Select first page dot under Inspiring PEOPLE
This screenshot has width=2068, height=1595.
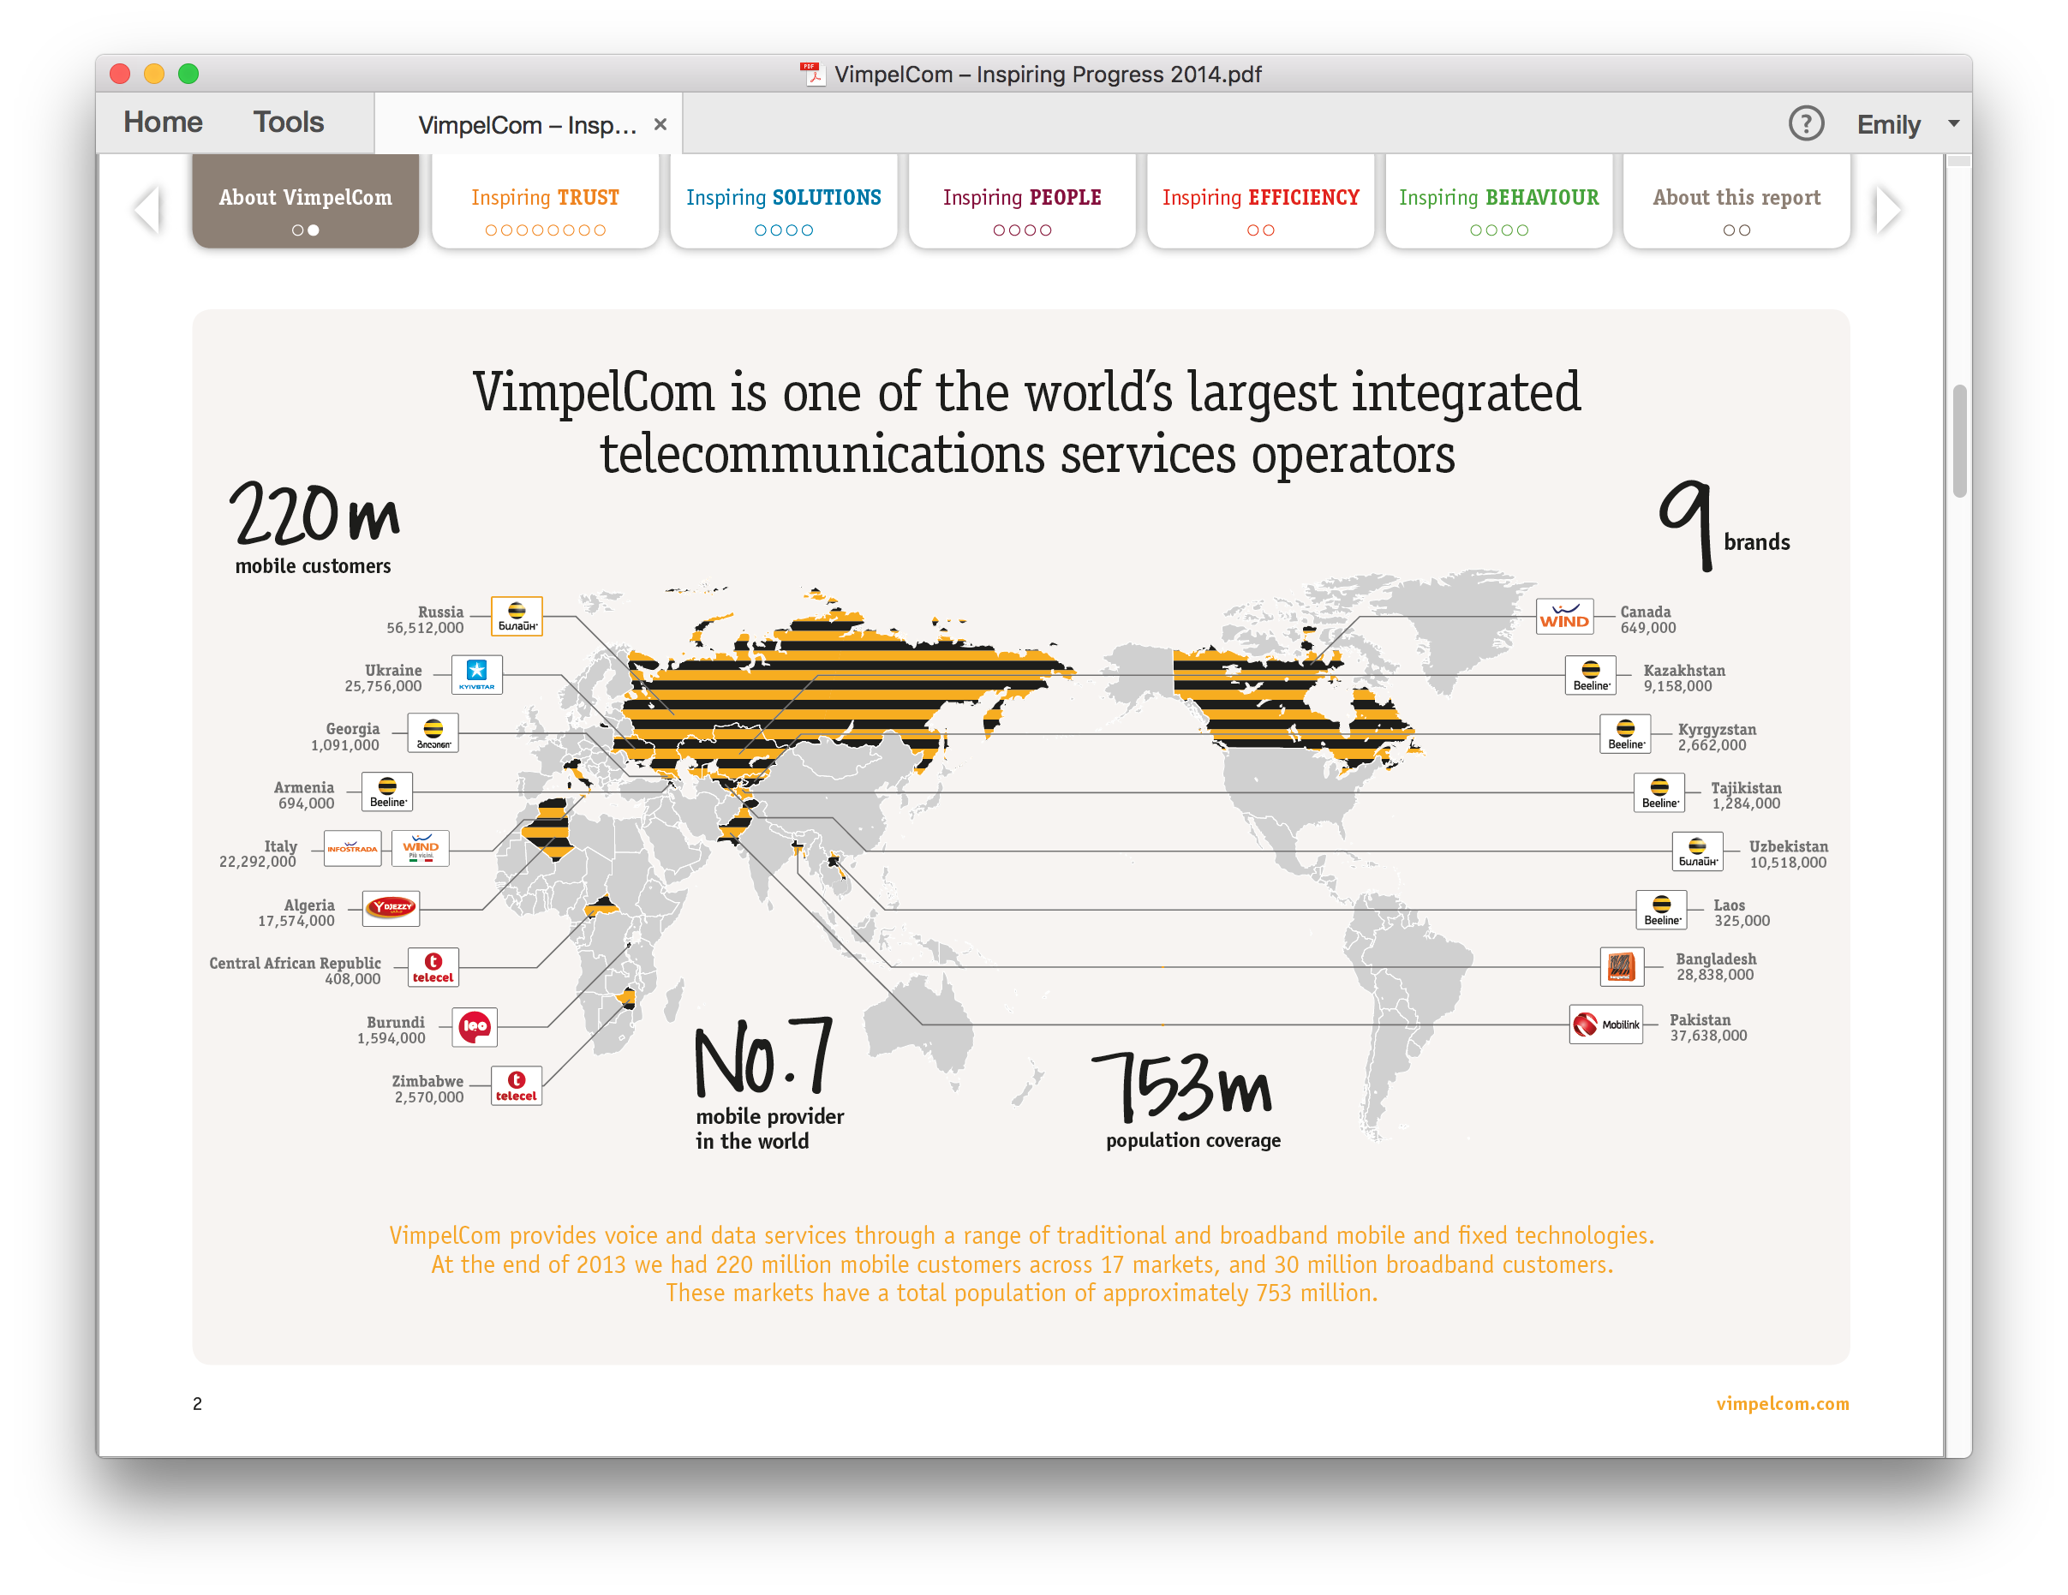click(999, 230)
